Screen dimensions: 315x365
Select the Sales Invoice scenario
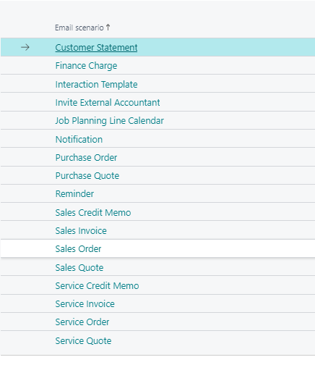tap(81, 231)
